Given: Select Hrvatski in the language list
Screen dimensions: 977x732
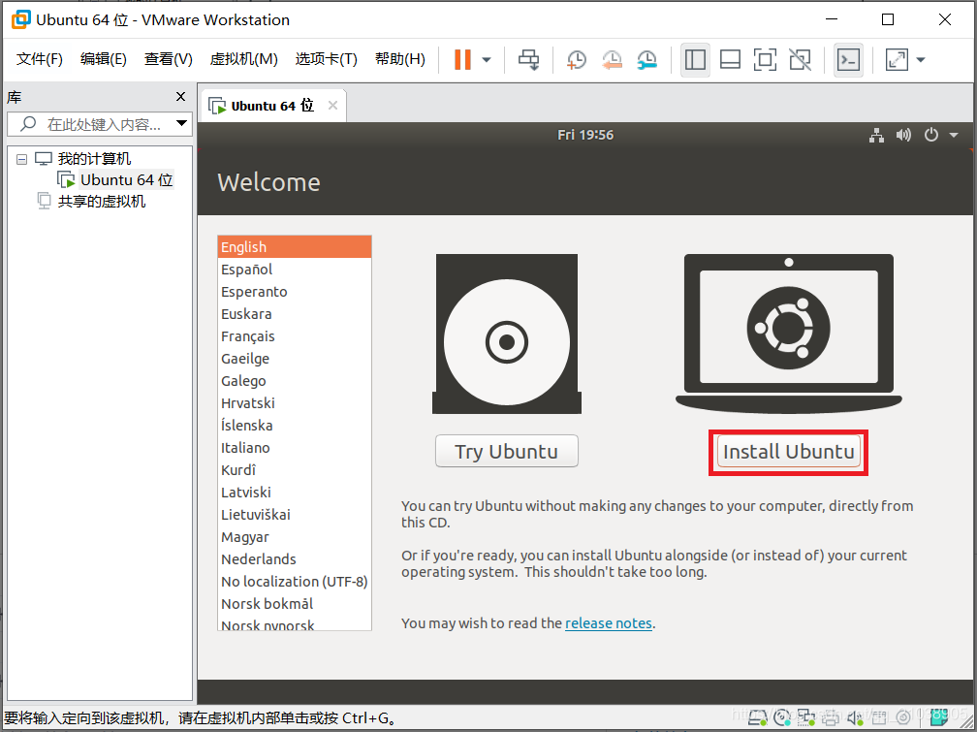Looking at the screenshot, I should pyautogui.click(x=294, y=403).
